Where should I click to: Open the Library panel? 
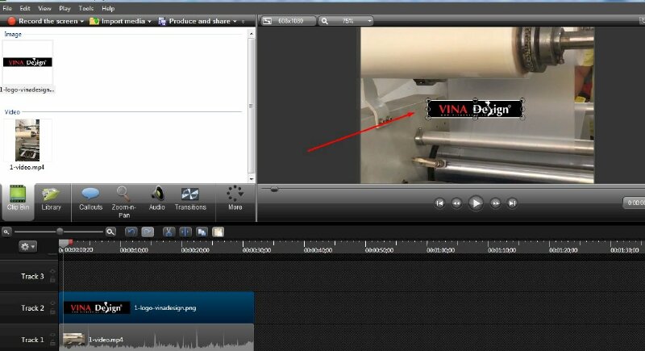[x=51, y=198]
